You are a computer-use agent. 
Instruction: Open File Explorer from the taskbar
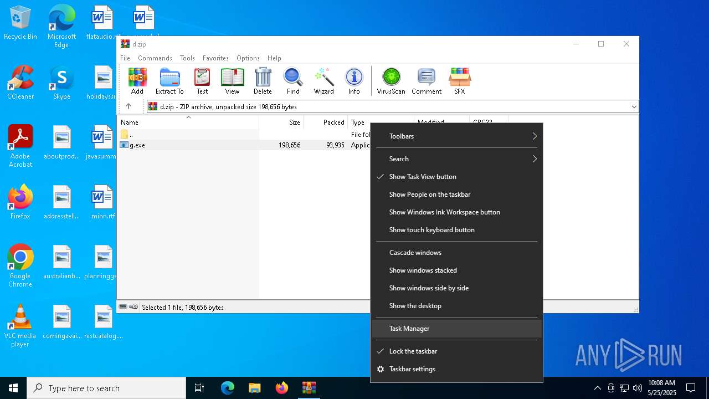coord(255,388)
